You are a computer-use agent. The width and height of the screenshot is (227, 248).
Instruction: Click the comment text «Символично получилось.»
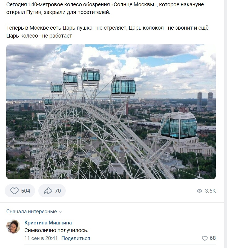pos(56,230)
